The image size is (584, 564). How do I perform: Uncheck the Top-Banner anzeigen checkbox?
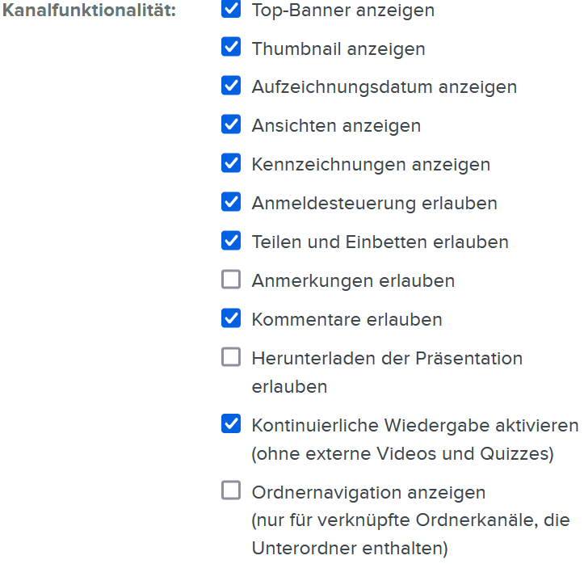coord(231,10)
